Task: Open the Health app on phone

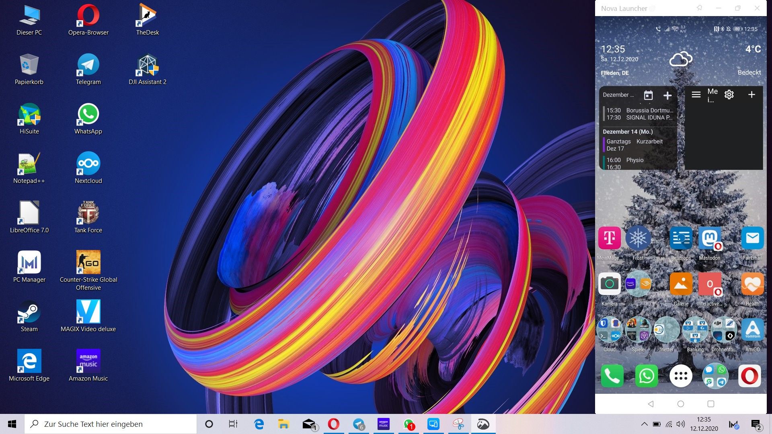Action: click(x=752, y=289)
